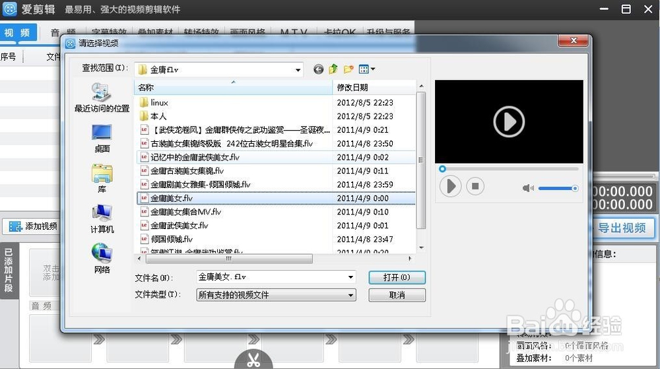
Task: Adjust the preview volume slider
Action: pyautogui.click(x=558, y=188)
